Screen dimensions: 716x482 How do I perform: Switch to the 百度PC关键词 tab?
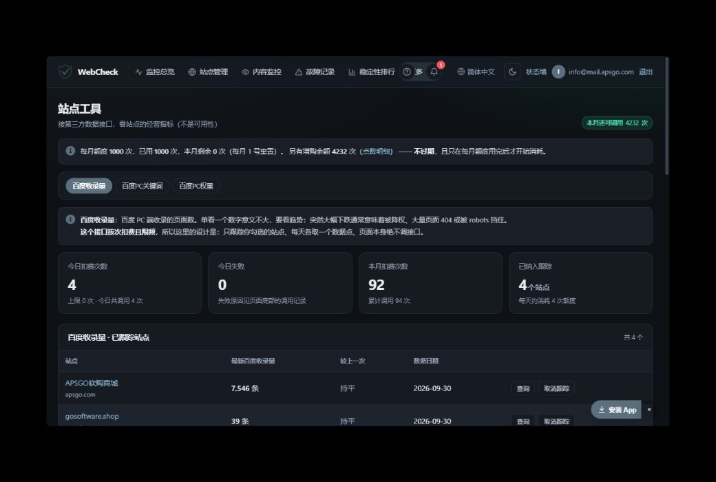142,186
